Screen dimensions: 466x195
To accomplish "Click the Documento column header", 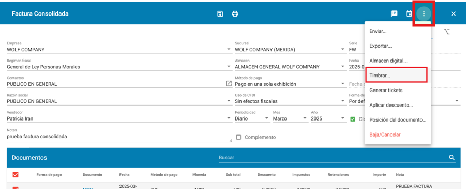I will tap(93, 175).
